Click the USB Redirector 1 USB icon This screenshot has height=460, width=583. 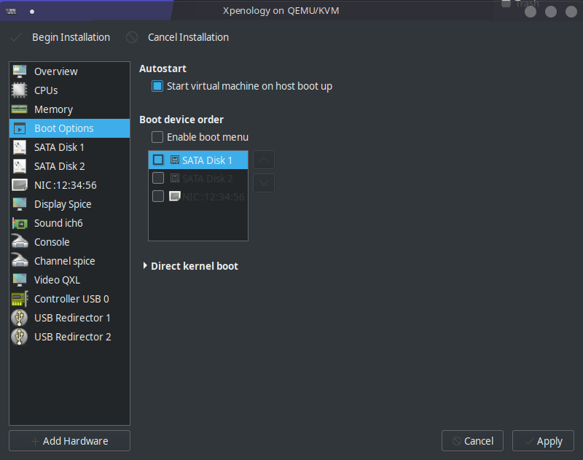pyautogui.click(x=20, y=318)
